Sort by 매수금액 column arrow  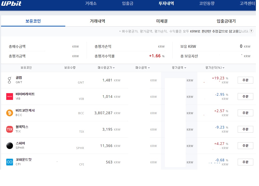(149, 68)
